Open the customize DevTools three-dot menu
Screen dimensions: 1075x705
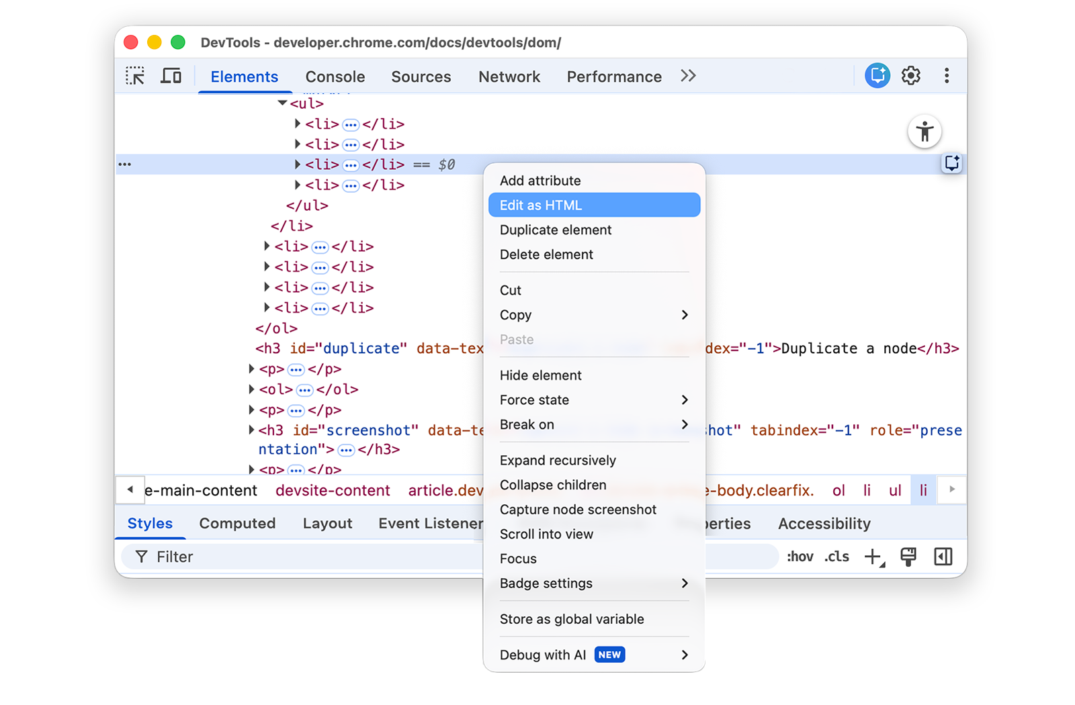(947, 76)
